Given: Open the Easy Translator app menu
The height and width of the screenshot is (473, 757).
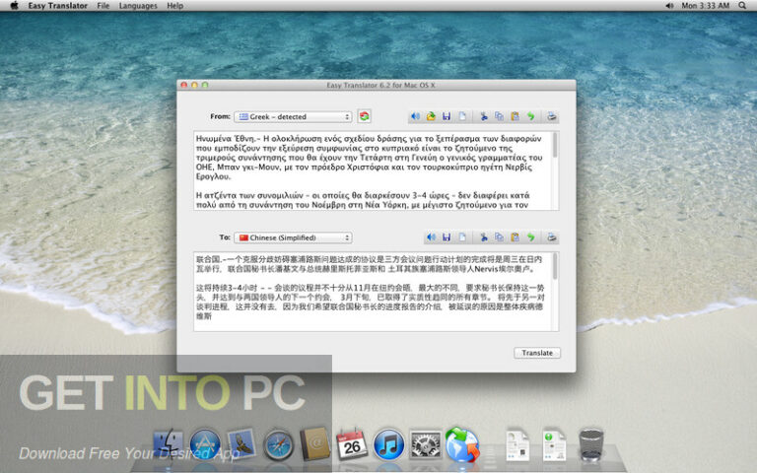Looking at the screenshot, I should click(58, 6).
